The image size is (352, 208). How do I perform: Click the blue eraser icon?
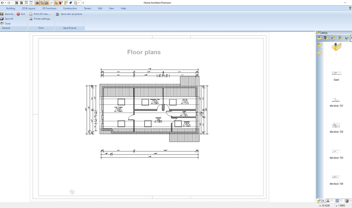(x=71, y=3)
